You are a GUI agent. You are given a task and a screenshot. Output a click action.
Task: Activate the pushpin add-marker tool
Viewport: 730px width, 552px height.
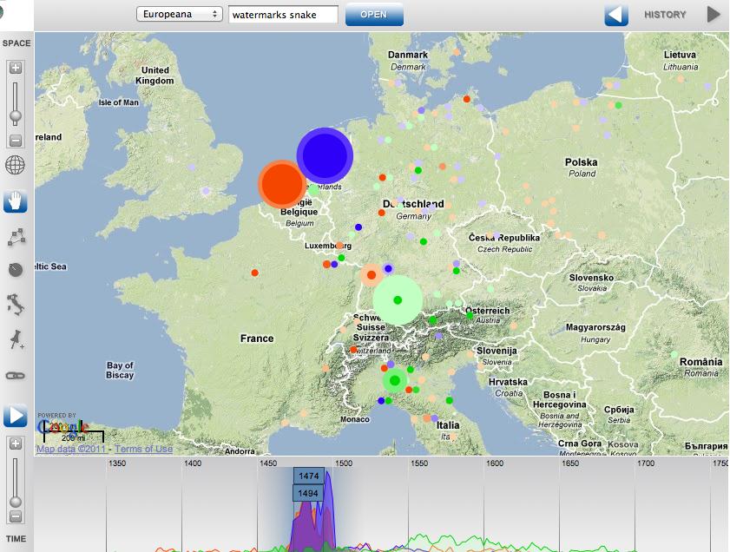(16, 340)
